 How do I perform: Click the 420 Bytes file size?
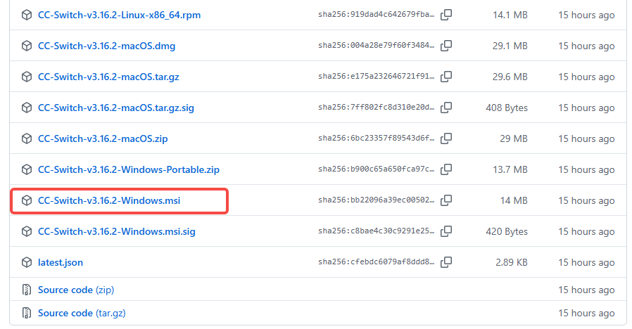tap(507, 231)
